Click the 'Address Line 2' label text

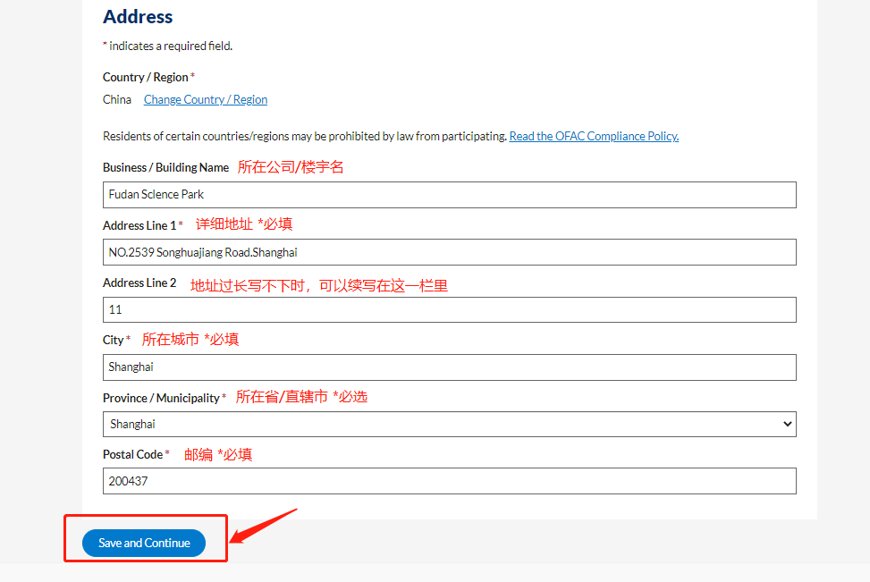tap(139, 283)
